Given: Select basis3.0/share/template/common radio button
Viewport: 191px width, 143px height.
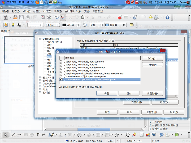Looking at the screenshot, I should click(61, 73).
